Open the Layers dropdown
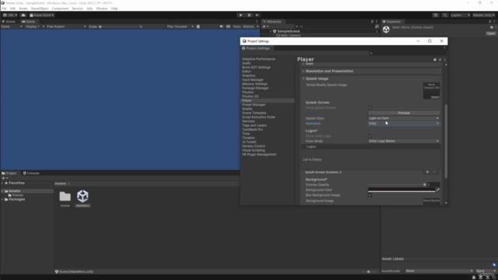 click(460, 15)
